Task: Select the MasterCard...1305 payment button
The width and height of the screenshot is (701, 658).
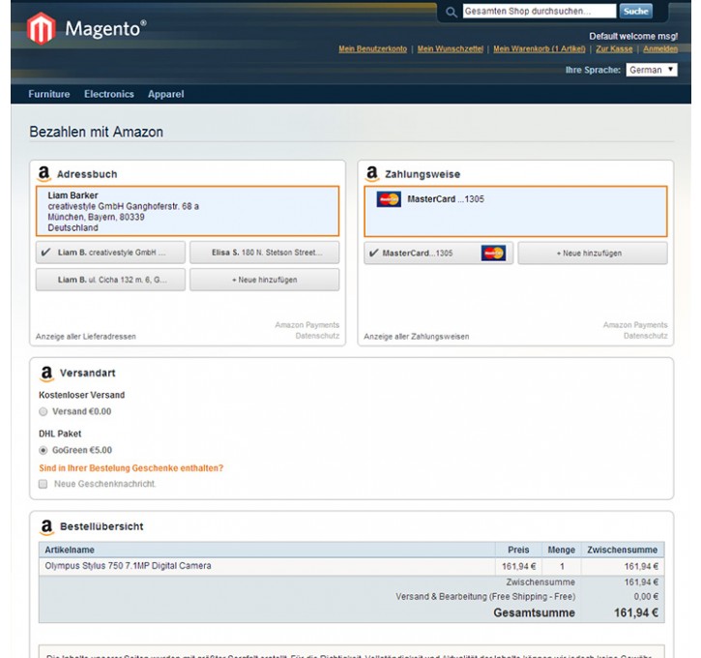Action: pyautogui.click(x=439, y=254)
